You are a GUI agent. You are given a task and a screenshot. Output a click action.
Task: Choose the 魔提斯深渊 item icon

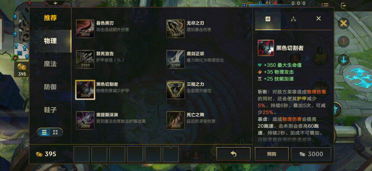85,120
